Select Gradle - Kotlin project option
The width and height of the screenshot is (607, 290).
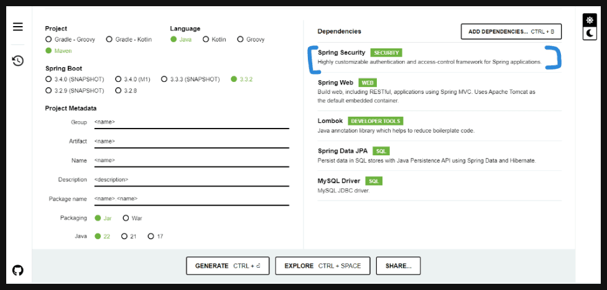[129, 40]
